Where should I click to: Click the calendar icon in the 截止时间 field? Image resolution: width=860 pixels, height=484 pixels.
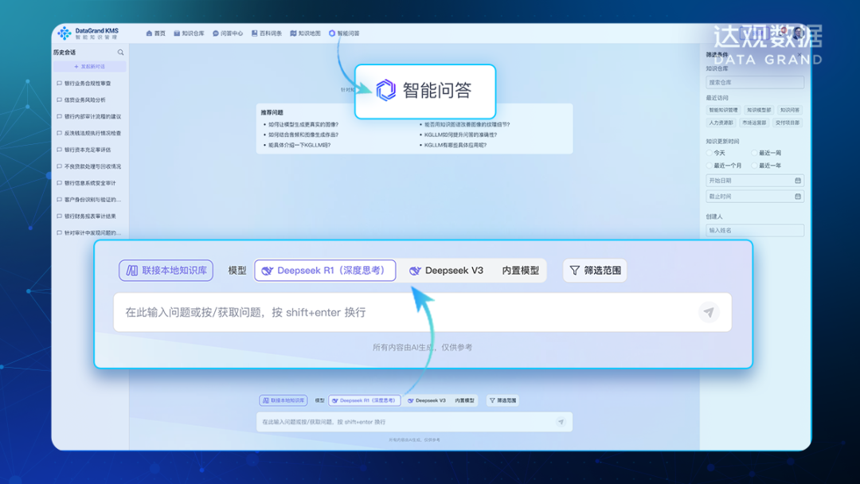(798, 197)
